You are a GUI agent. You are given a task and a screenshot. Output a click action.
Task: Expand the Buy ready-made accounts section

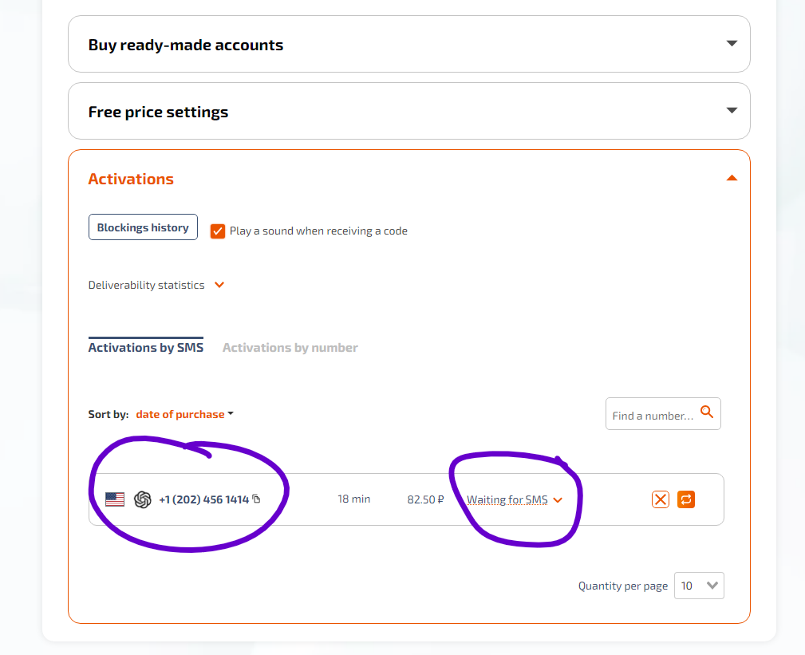click(732, 44)
